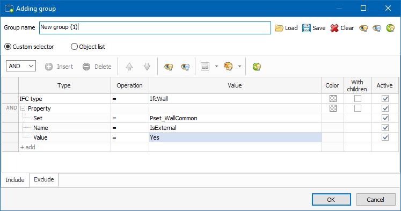Viewport: 401px width, 211px height.
Task: Click the Save floppy disk icon
Action: (x=306, y=28)
